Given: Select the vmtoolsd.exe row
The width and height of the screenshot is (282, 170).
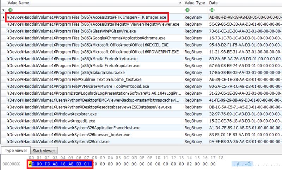Looking at the screenshot, I should 141,86.
